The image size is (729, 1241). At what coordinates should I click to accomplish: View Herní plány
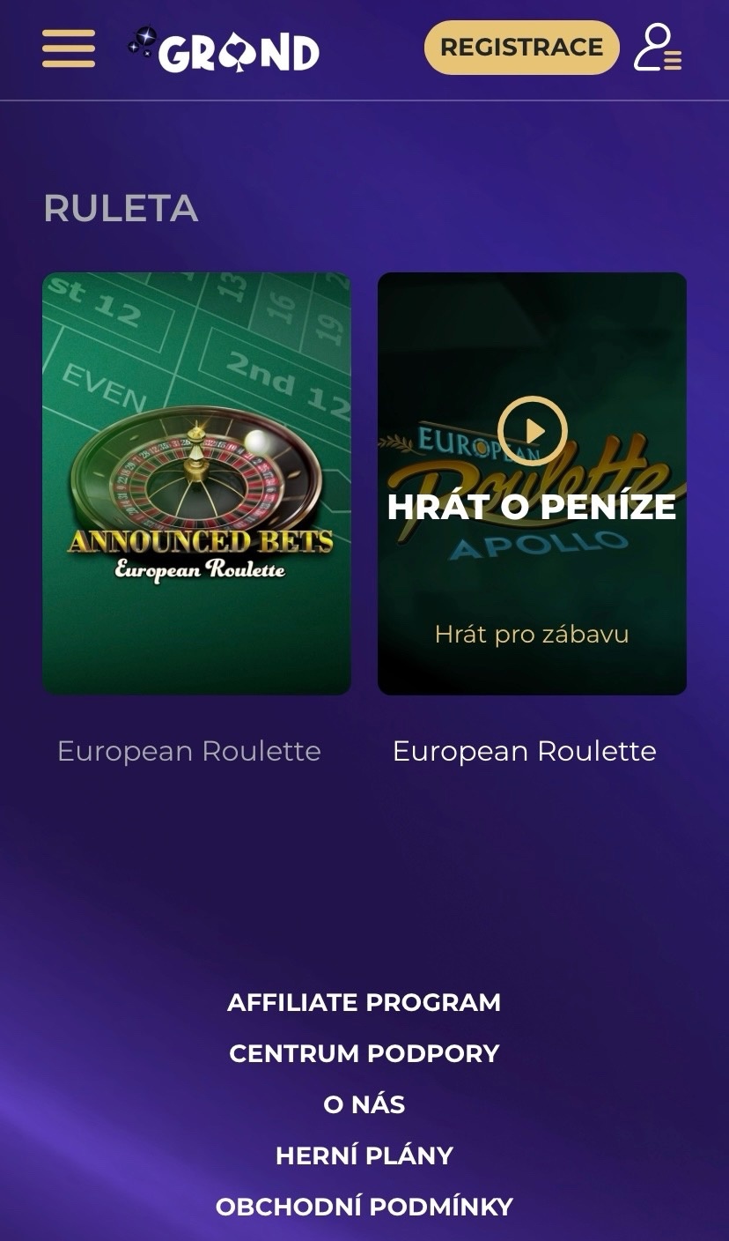coord(364,1156)
